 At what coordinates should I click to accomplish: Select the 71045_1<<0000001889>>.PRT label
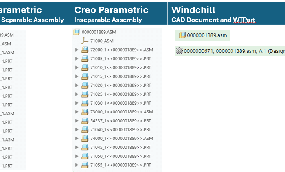click(121, 148)
